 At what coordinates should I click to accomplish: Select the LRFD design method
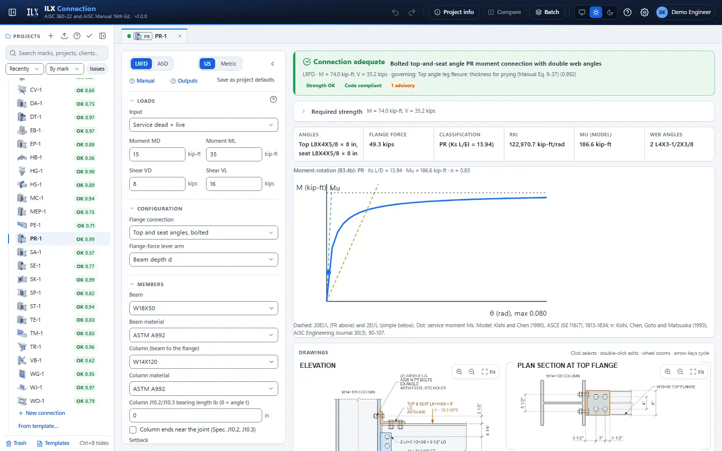click(141, 64)
